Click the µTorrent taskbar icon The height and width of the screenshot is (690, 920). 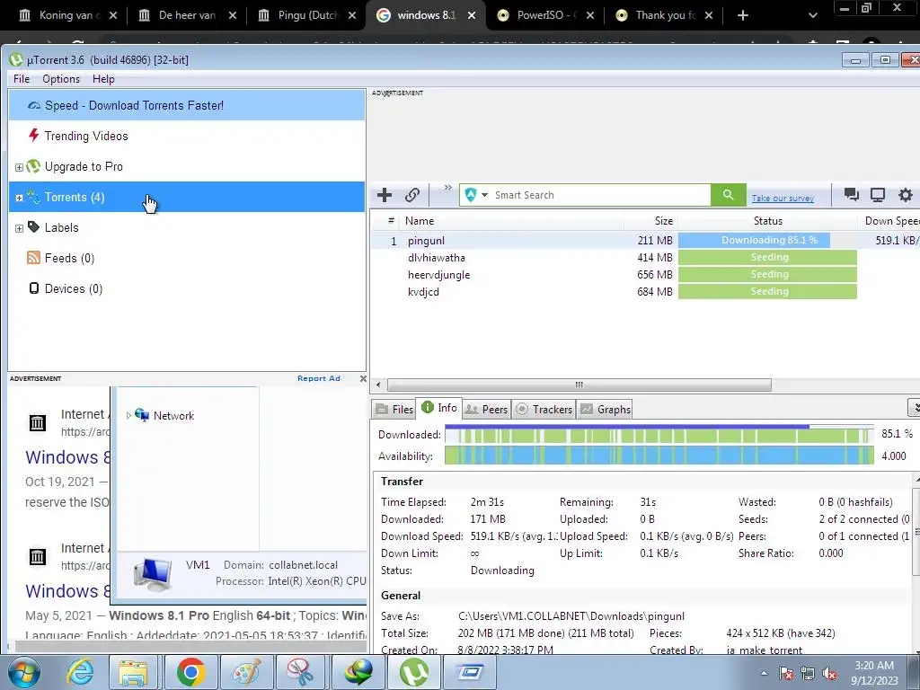(x=413, y=672)
